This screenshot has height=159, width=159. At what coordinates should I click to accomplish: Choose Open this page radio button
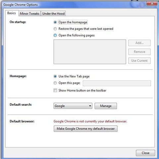click(x=55, y=83)
